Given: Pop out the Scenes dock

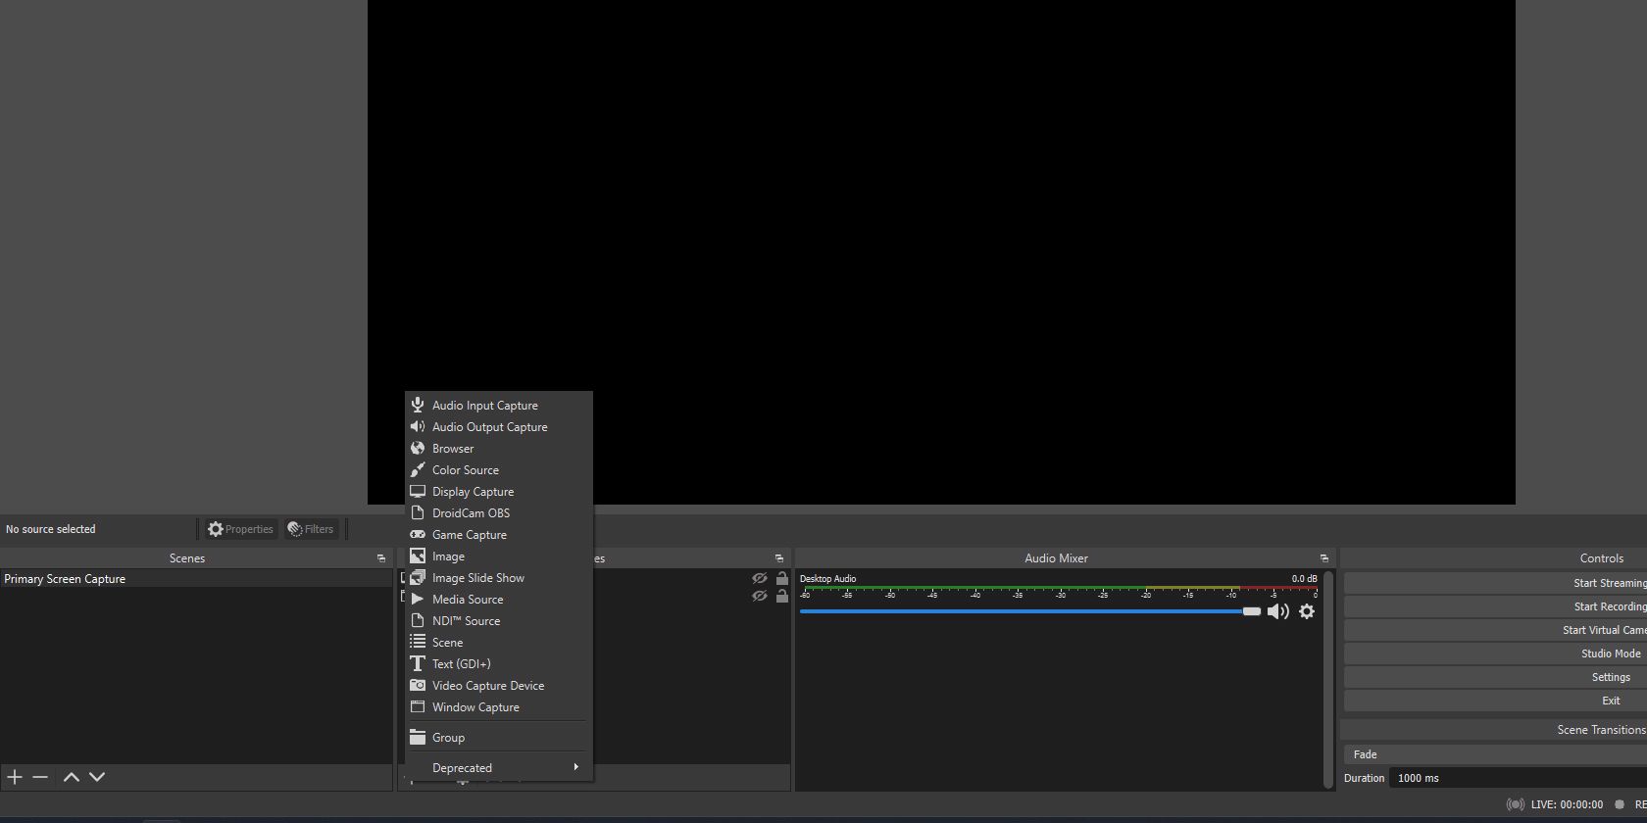Looking at the screenshot, I should click(x=381, y=558).
